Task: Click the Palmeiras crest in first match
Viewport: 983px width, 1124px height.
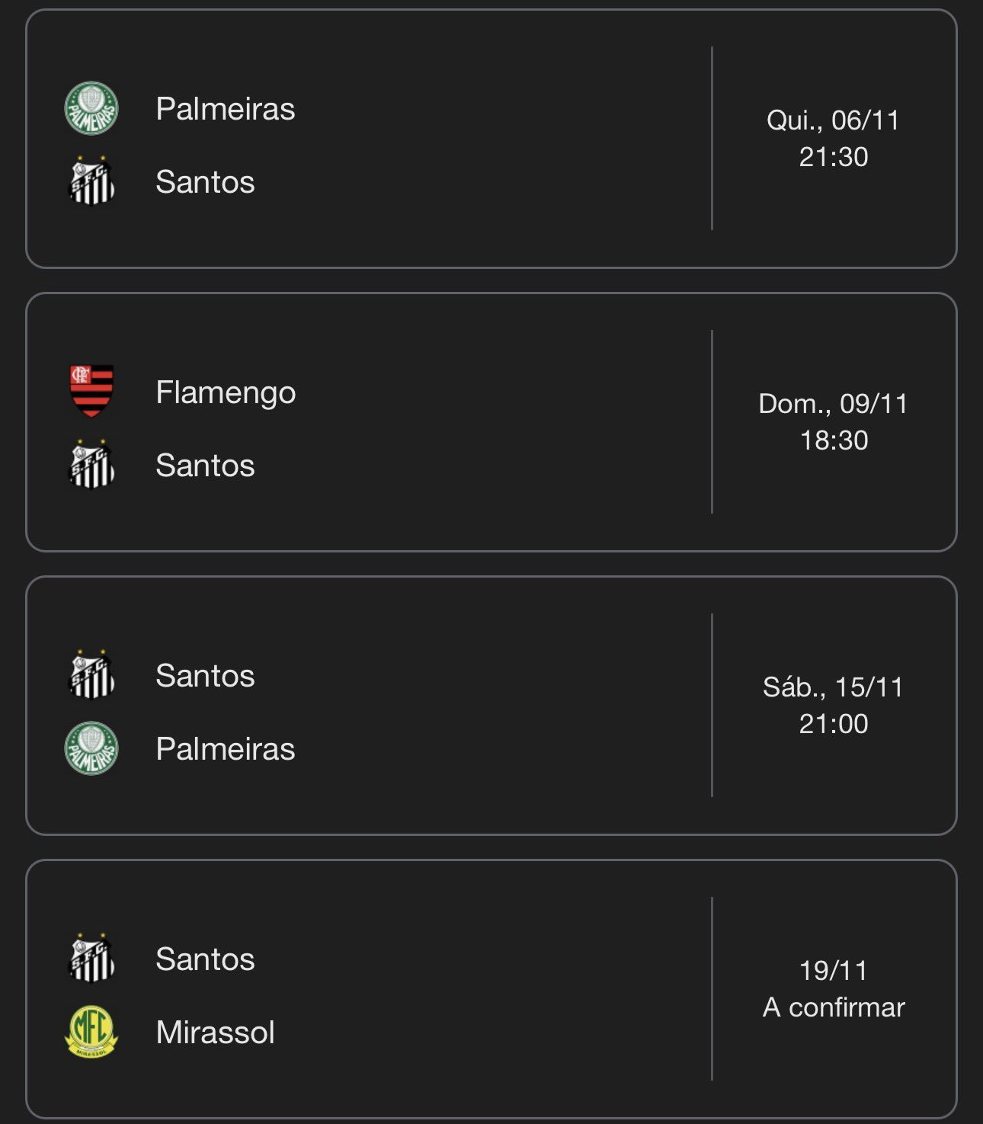Action: 91,108
